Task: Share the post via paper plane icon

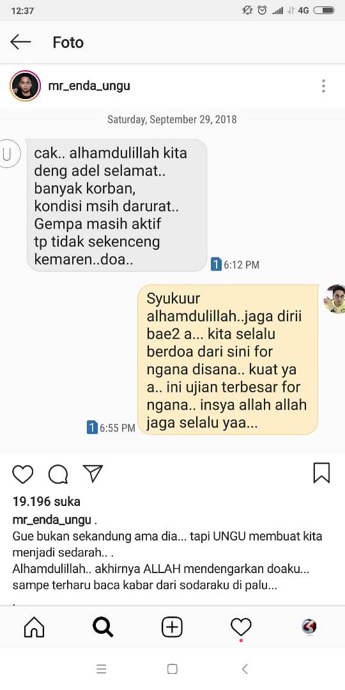Action: [x=93, y=473]
